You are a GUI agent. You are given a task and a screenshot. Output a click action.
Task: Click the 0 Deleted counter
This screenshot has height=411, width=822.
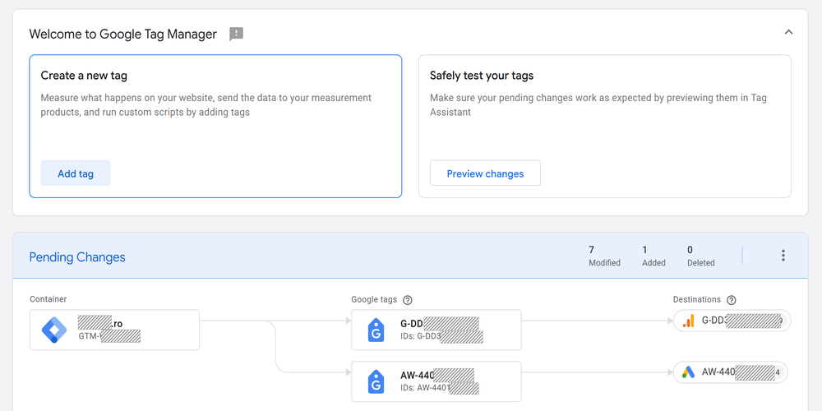701,256
